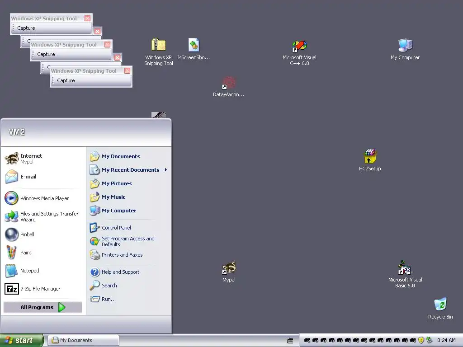
Task: Open Set Program Access and Defaults
Action: click(x=128, y=241)
